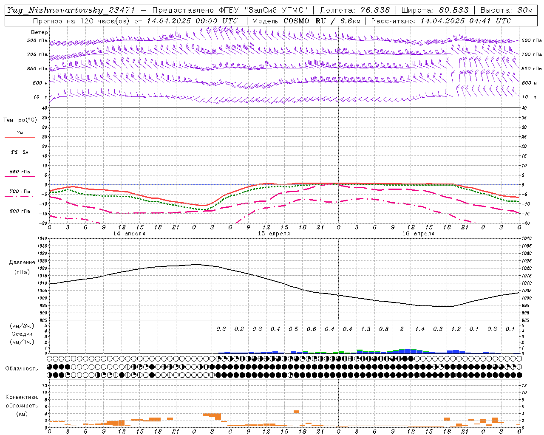Screen dimensions: 544x435
Task: Click the green dashed legend line under Td 2м
Action: [19, 157]
